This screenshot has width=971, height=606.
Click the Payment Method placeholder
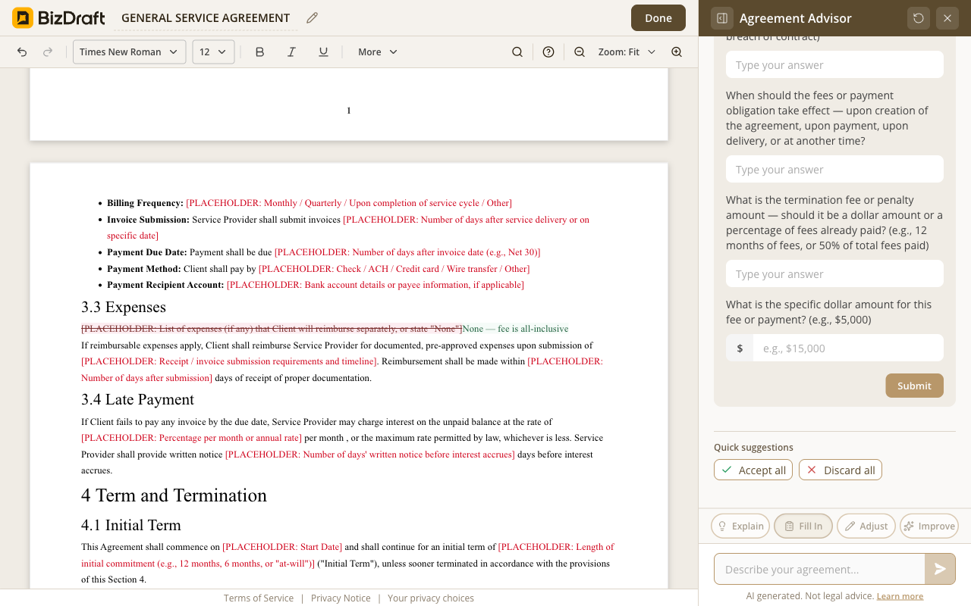pos(394,269)
